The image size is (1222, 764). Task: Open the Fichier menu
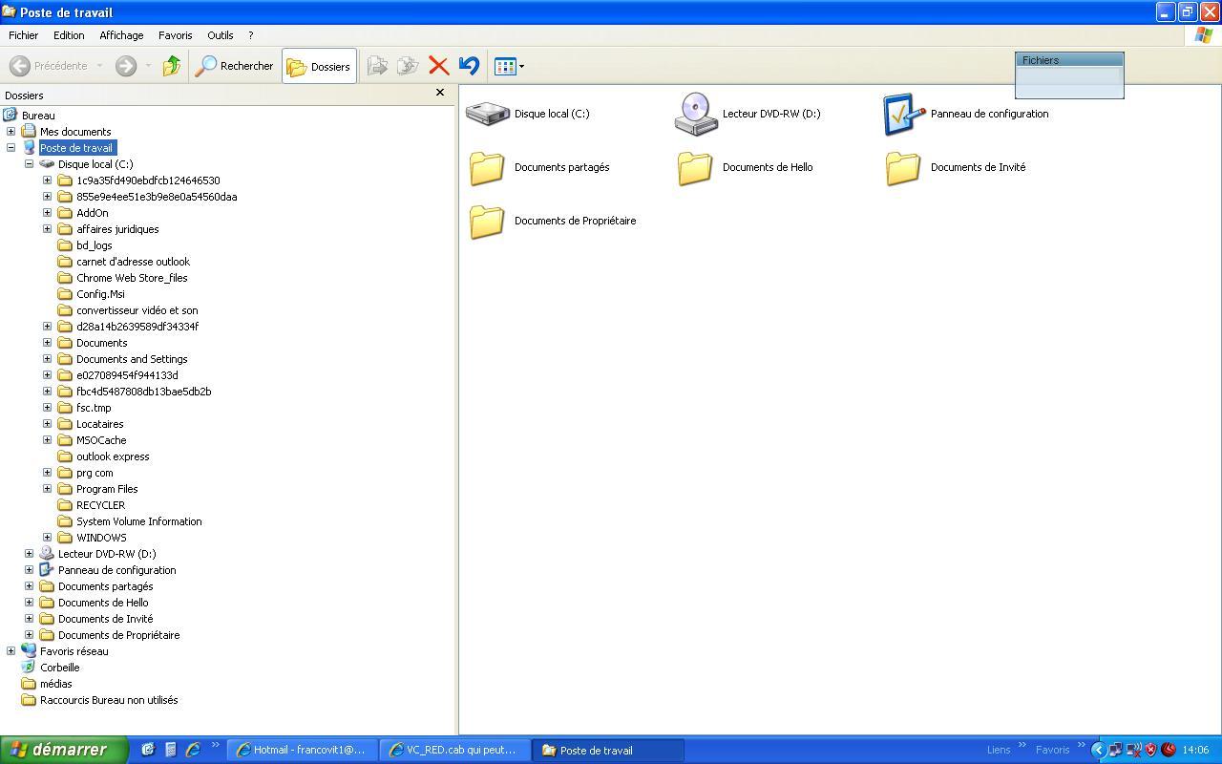tap(24, 35)
